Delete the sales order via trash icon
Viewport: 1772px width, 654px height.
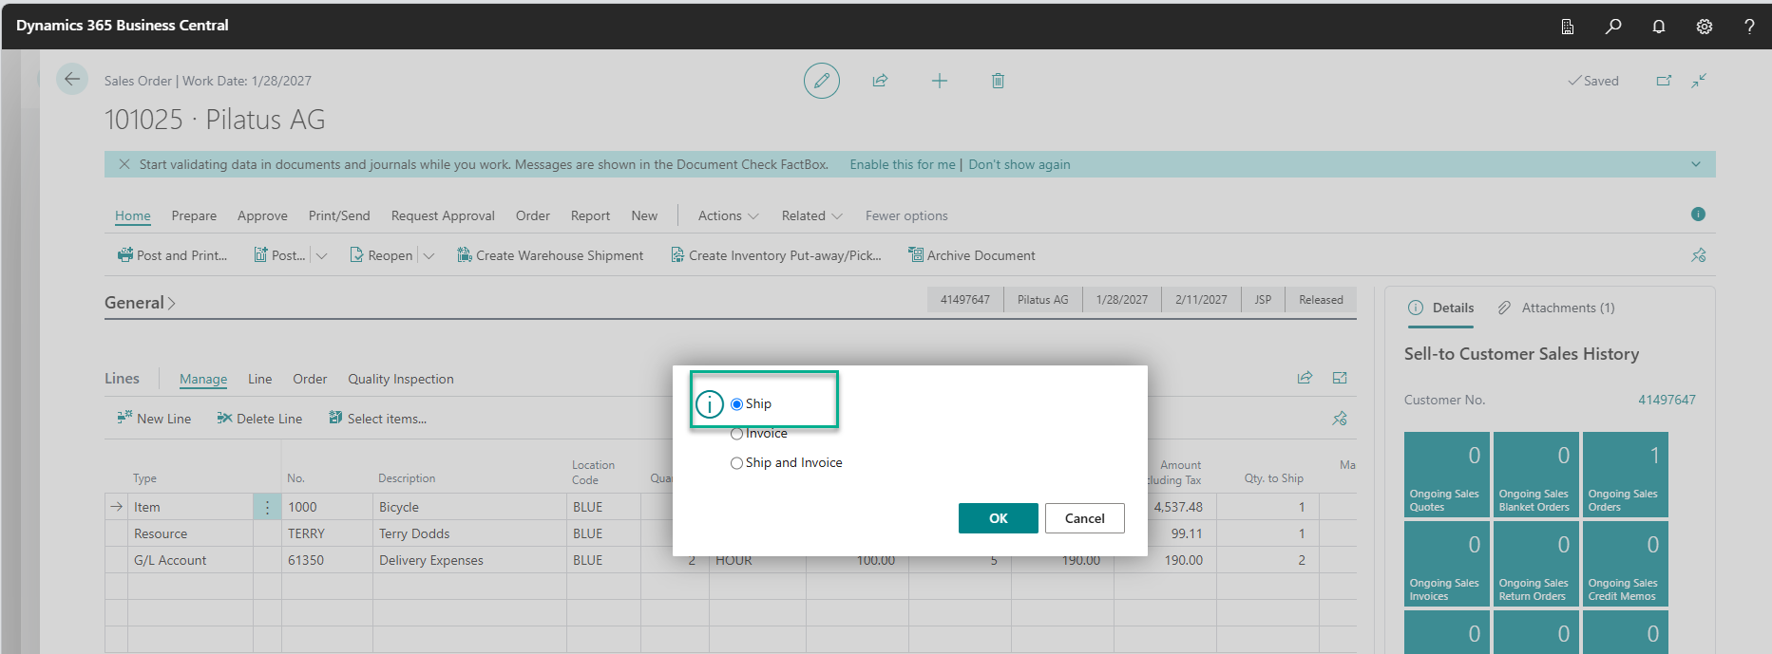[998, 81]
